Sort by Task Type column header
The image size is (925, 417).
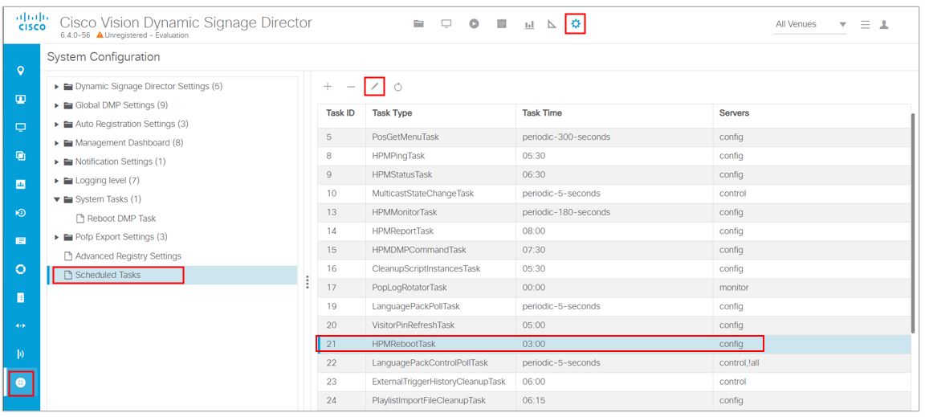click(x=392, y=112)
